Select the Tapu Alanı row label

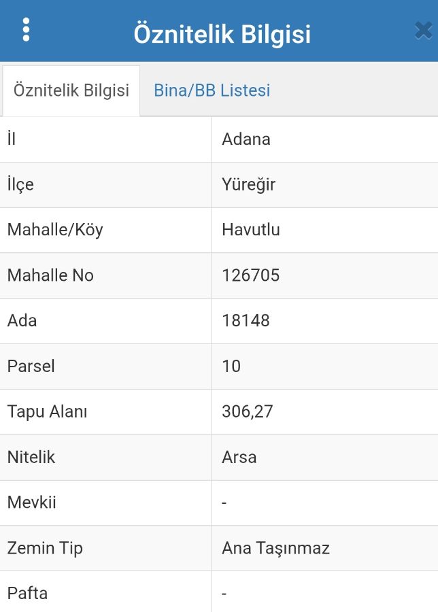coord(47,412)
